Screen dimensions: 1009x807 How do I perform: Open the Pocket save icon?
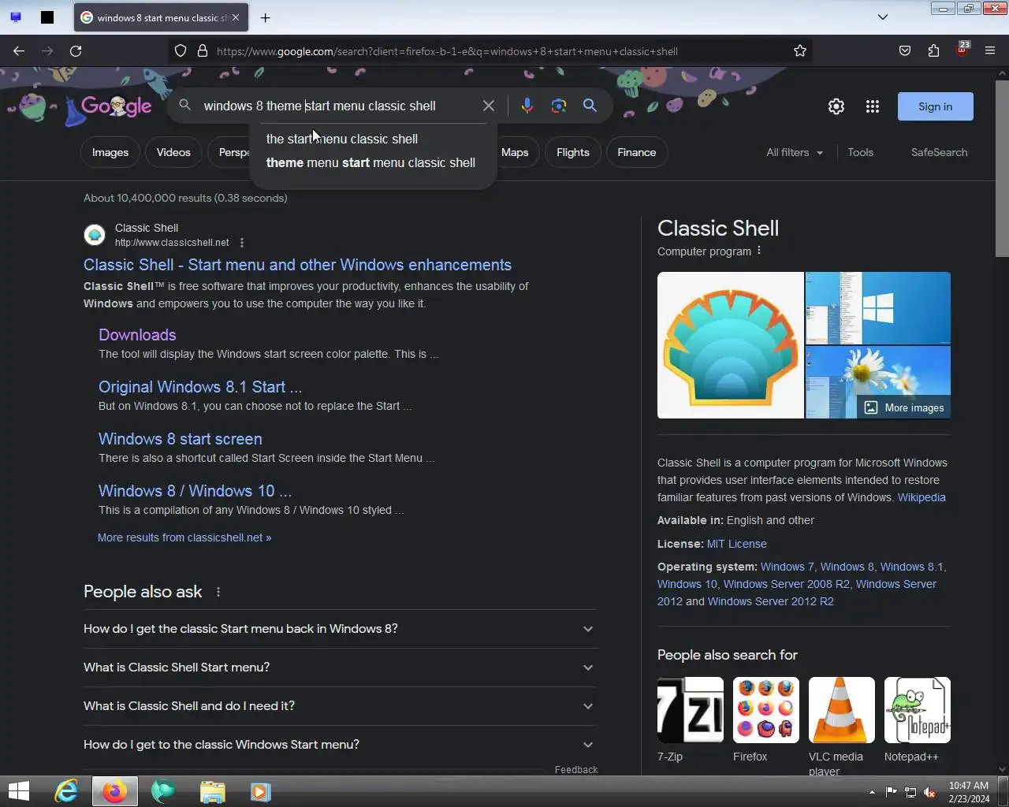pos(905,51)
